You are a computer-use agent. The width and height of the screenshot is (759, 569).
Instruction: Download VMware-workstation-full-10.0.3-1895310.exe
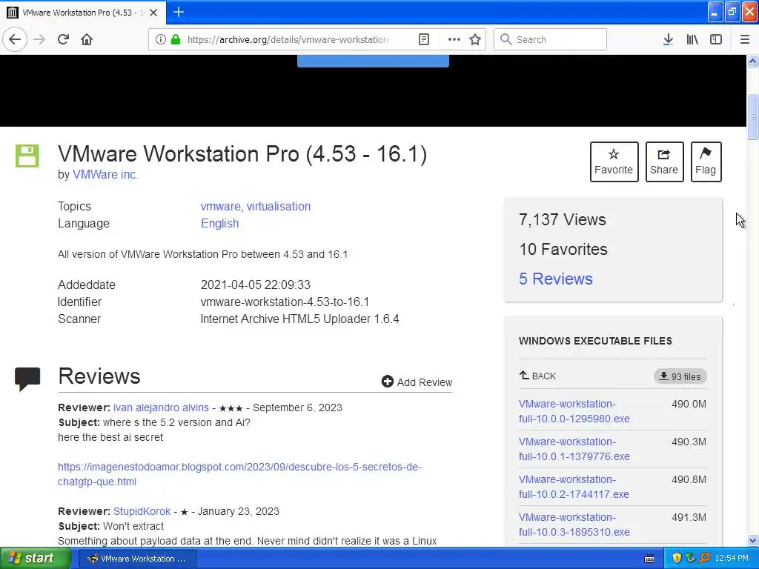(574, 524)
